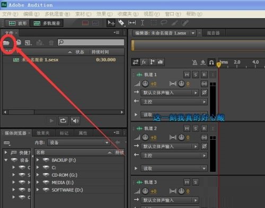The image size is (265, 208).
Task: Click the loop playback button in Files panel
Action: pyautogui.click(x=63, y=121)
